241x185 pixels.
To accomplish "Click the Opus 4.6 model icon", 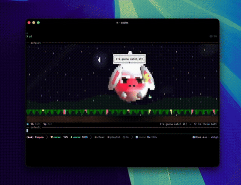I will click(x=193, y=137).
